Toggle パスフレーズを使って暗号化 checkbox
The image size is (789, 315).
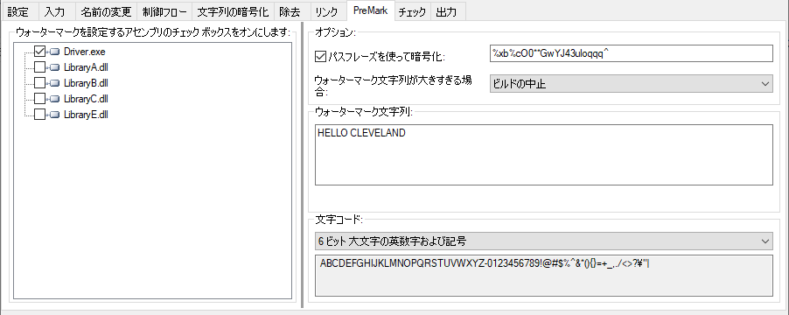click(320, 57)
